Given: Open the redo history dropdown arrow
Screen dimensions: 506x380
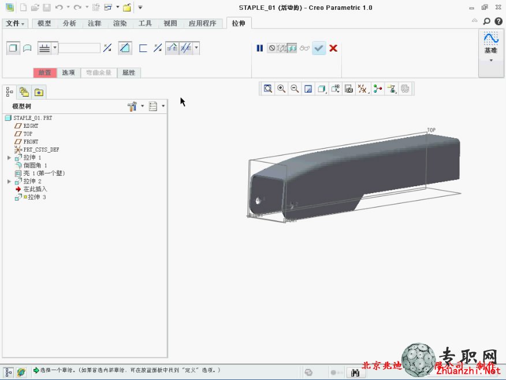Looking at the screenshot, I should [87, 7].
